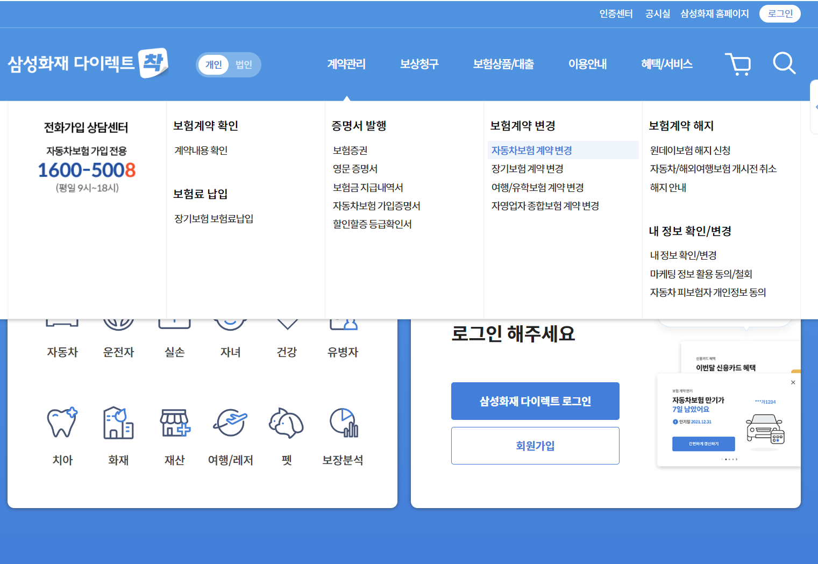Select 할인할증 등급확인서 submenu item

(372, 224)
